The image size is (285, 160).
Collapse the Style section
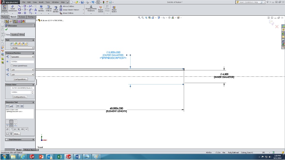pos(33,40)
